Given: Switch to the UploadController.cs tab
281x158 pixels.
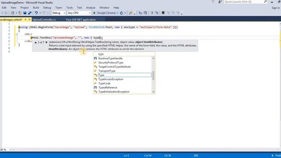Looking at the screenshot, I should pos(44,20).
